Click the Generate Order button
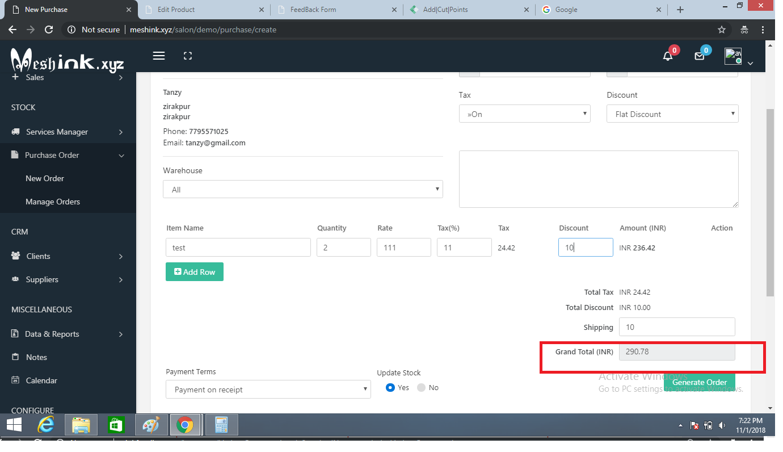 (700, 382)
